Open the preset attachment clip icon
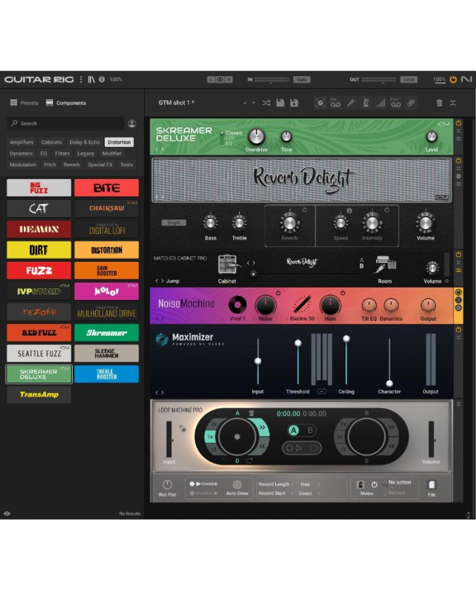The height and width of the screenshot is (591, 476). pyautogui.click(x=411, y=103)
